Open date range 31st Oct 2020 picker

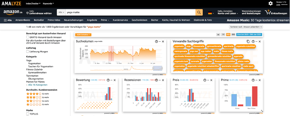tap(249, 35)
